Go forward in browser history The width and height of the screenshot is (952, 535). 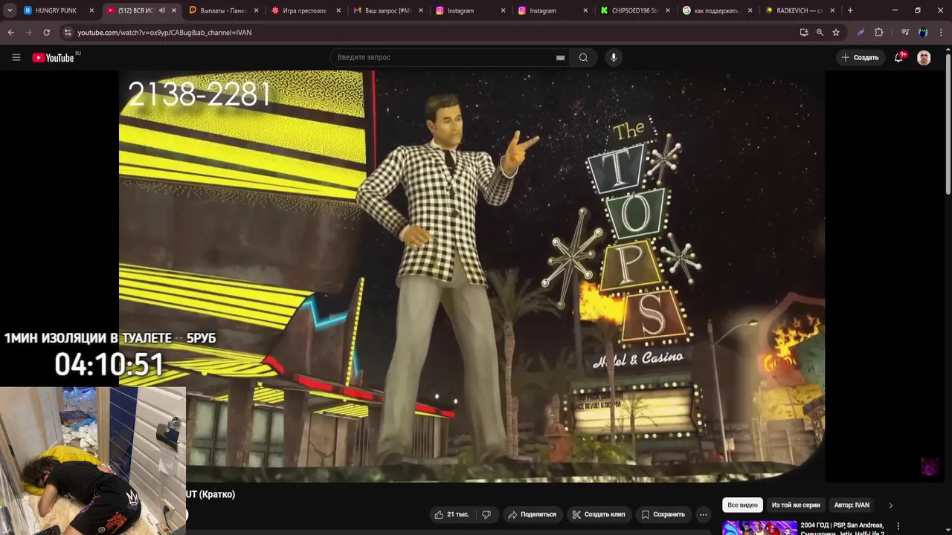pos(28,33)
